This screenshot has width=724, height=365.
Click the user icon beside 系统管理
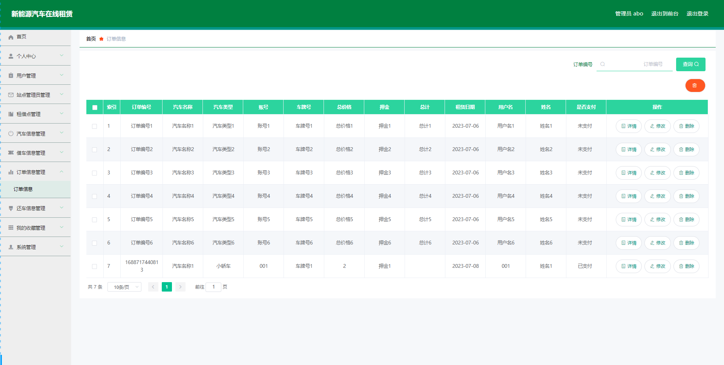pos(11,247)
